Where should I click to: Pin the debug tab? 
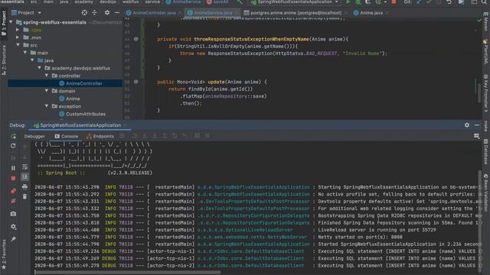[x=13, y=239]
